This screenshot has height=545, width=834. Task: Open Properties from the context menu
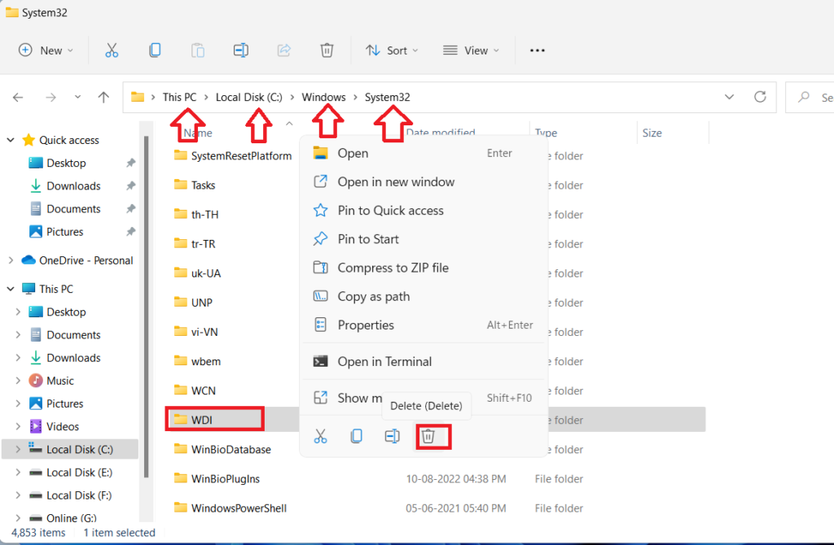click(424, 325)
